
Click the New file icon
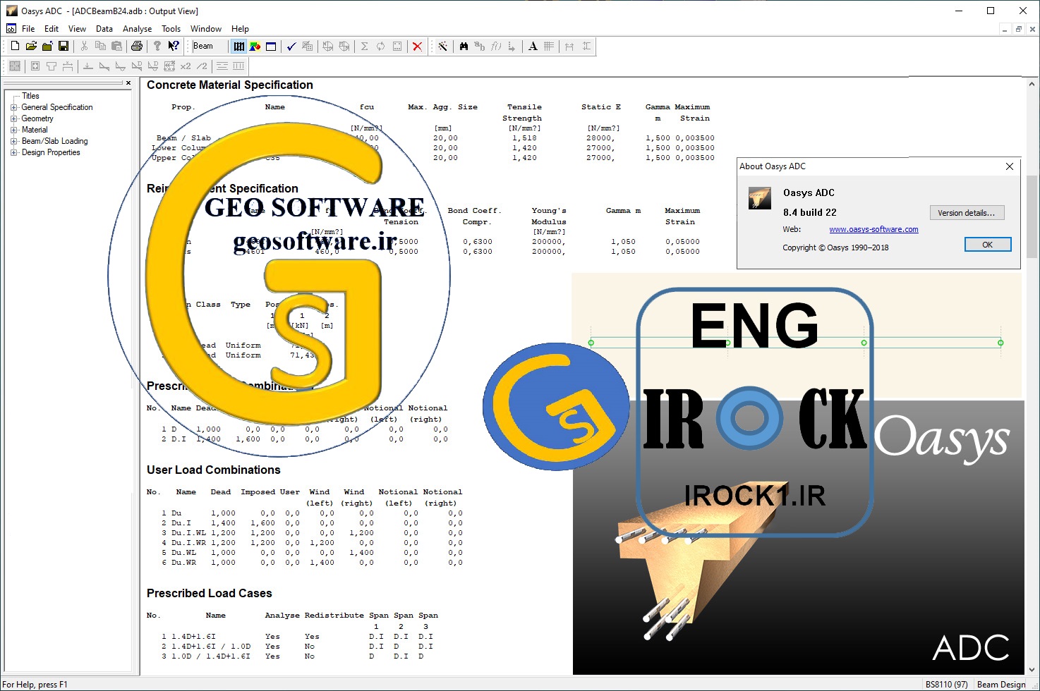[x=15, y=46]
